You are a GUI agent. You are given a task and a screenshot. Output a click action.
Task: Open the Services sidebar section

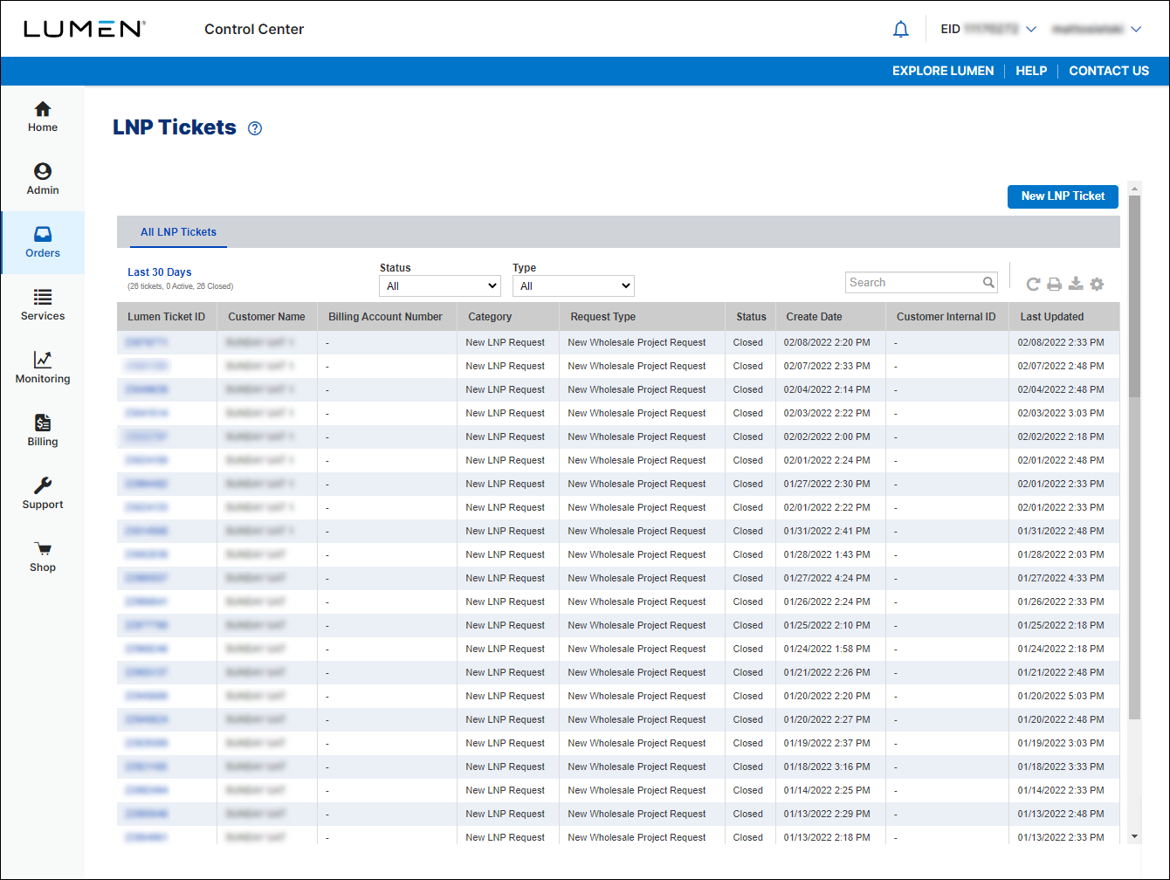tap(43, 306)
